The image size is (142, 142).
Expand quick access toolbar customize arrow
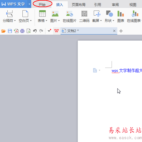[49, 31]
